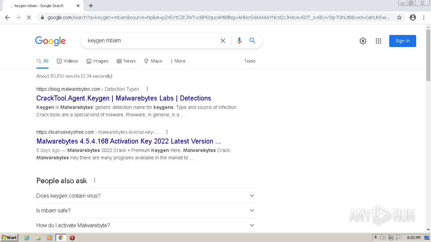
Task: Expand 'Is mbam safe?' question
Action: point(146,210)
